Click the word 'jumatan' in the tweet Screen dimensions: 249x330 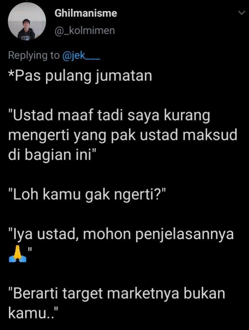[x=124, y=76]
